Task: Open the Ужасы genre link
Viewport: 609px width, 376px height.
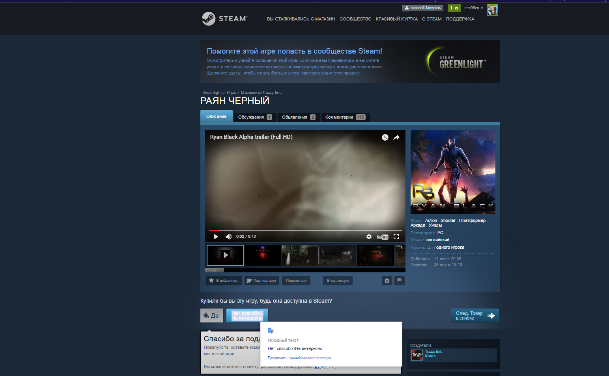Action: click(435, 225)
